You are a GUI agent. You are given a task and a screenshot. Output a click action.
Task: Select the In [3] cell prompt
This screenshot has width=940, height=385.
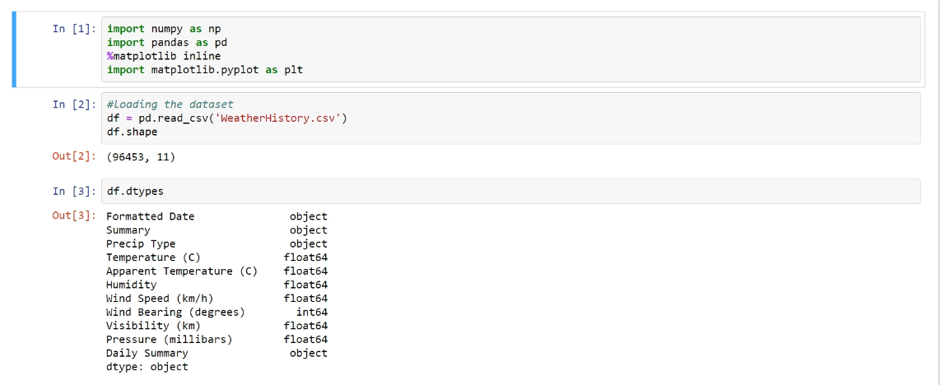tap(75, 192)
